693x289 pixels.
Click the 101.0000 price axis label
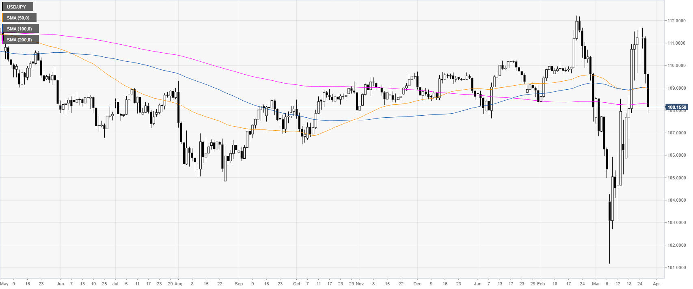[x=676, y=267]
